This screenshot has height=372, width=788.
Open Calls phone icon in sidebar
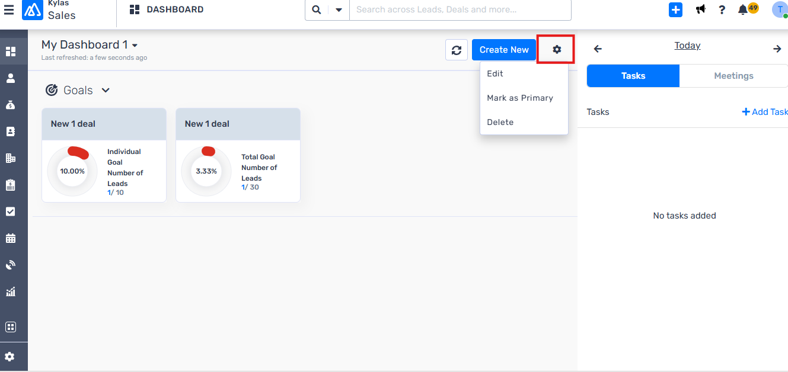pos(11,265)
